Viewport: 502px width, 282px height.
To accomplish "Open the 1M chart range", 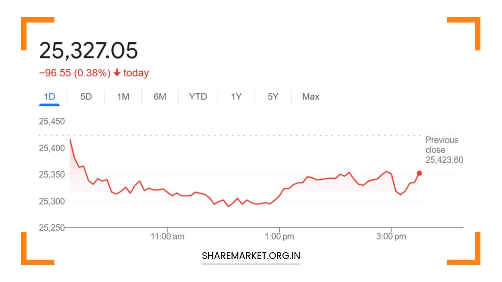I will pos(123,97).
